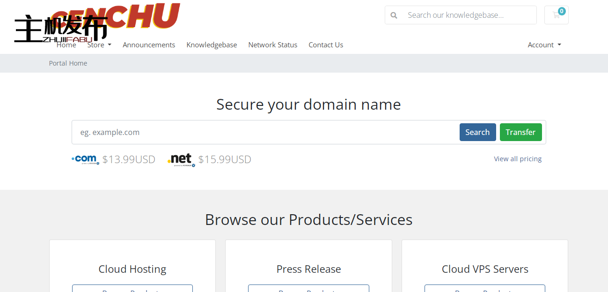Screen dimensions: 608x292
Task: Check the Network Status page
Action: (x=273, y=45)
